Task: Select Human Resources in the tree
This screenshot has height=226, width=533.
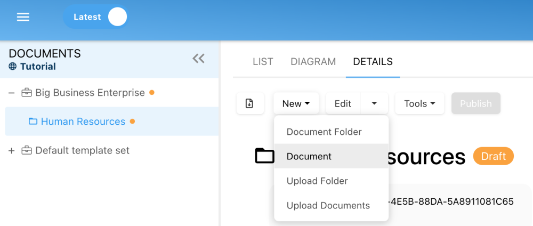Action: (83, 122)
